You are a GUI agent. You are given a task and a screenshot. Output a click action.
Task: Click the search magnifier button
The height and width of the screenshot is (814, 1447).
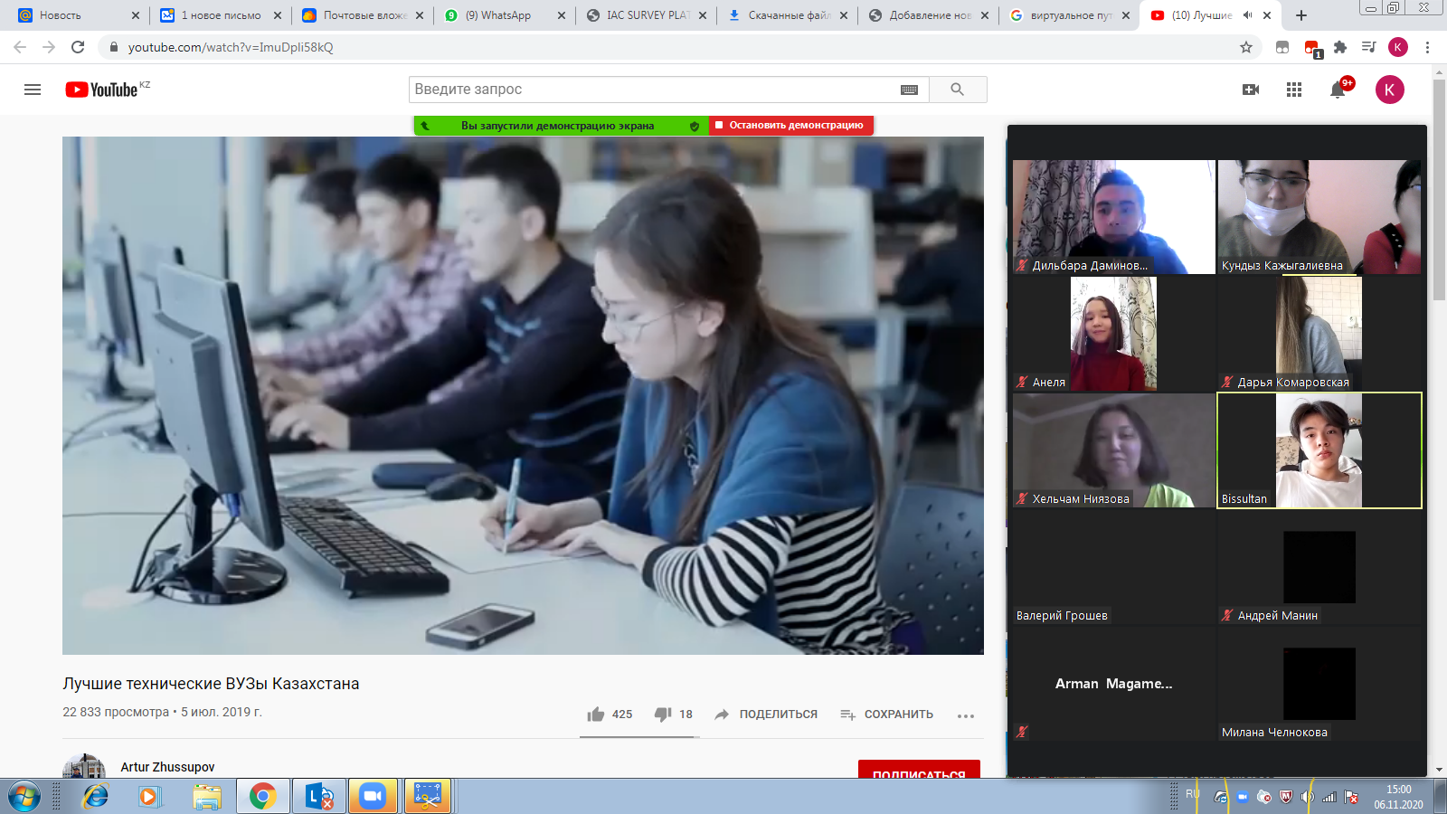pos(957,90)
